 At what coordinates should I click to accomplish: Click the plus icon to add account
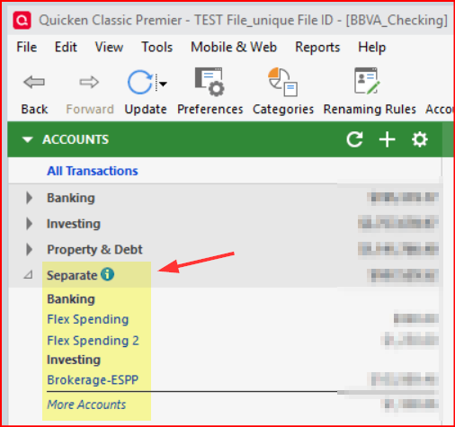coord(387,139)
